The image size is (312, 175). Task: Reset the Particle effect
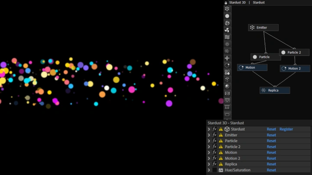271,141
